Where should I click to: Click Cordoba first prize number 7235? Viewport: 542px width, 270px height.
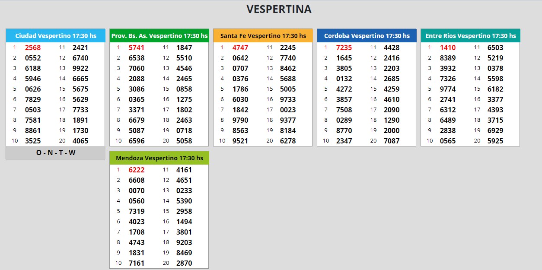[x=344, y=48]
